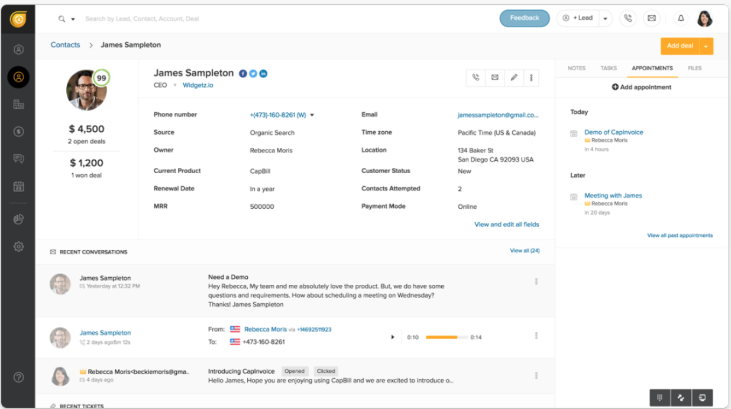The width and height of the screenshot is (731, 409).
Task: Open the Accounts building icon in sidebar
Action: [18, 104]
